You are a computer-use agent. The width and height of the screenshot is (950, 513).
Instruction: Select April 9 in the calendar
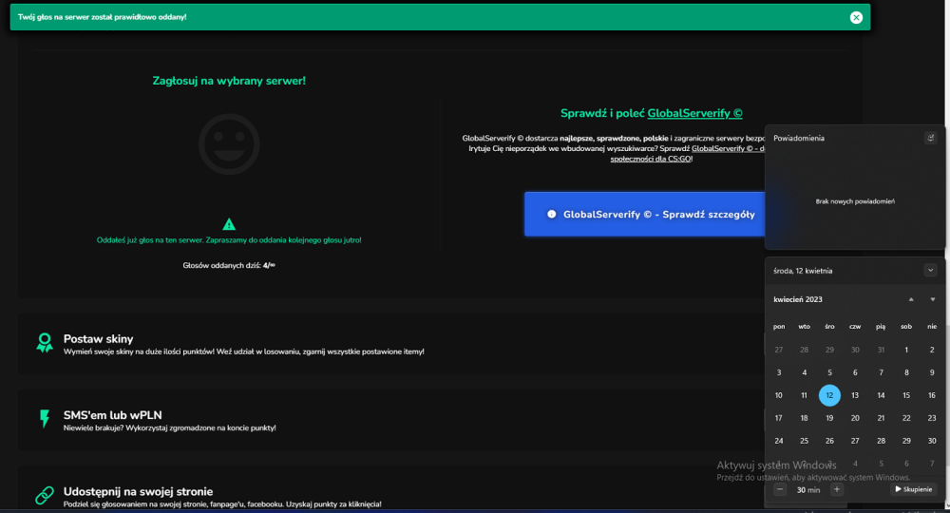point(932,372)
